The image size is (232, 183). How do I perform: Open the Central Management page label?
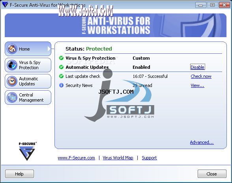31,97
